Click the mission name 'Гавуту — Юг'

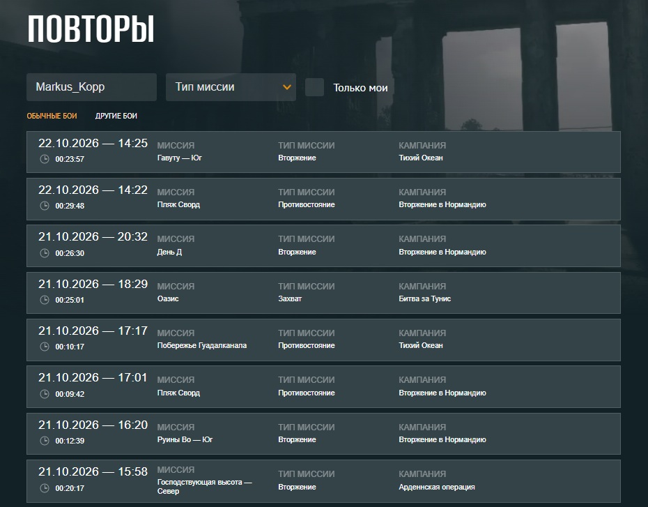point(179,158)
